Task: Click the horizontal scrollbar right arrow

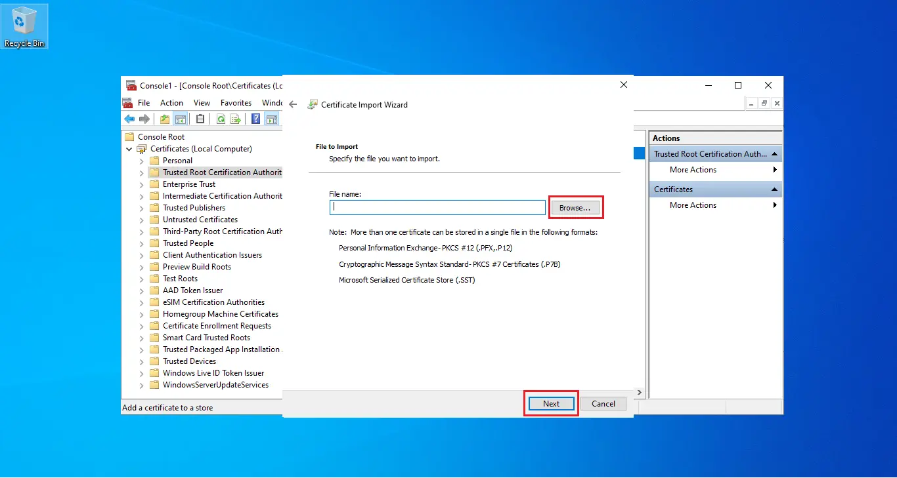Action: pos(640,393)
